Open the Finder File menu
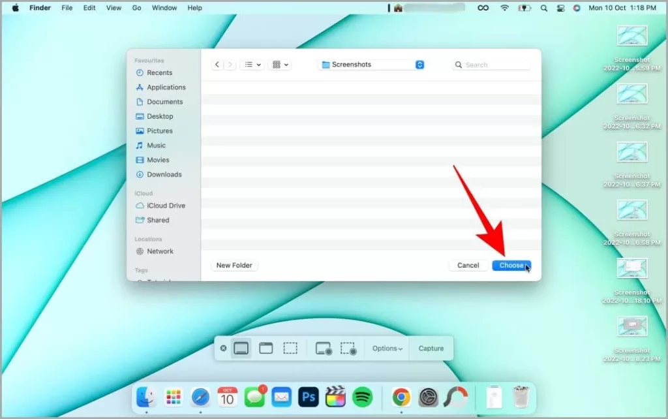668x419 pixels. click(67, 8)
